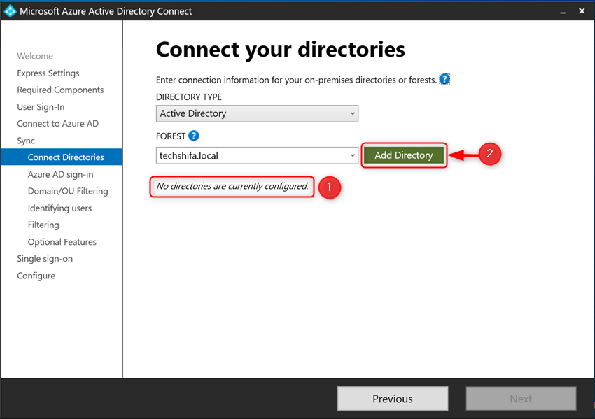Go to Domain/OU Filtering
595x419 pixels.
pos(68,191)
